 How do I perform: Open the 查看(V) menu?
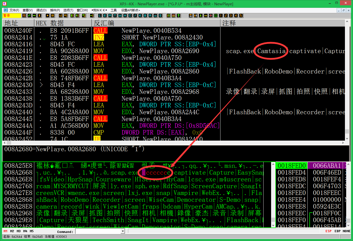click(28, 10)
